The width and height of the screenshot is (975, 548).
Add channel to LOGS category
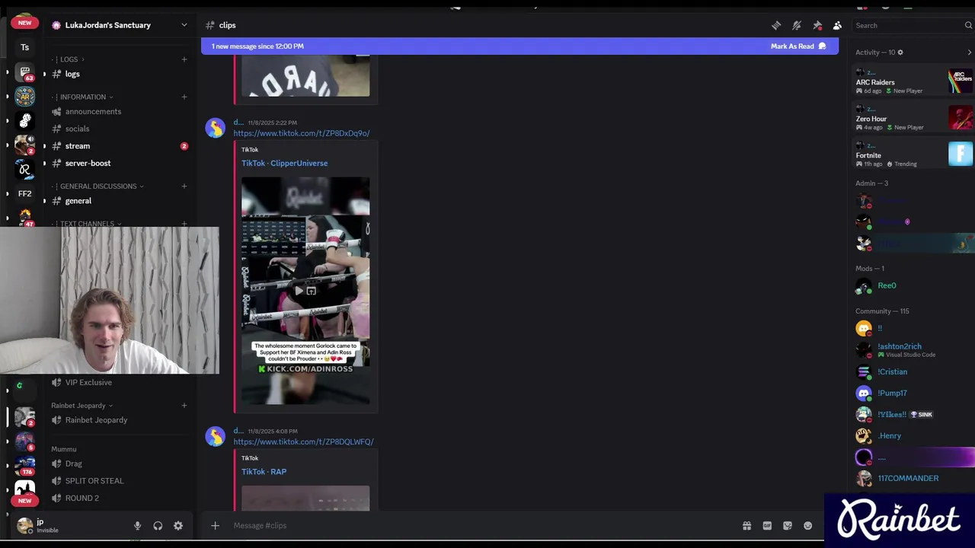point(184,59)
